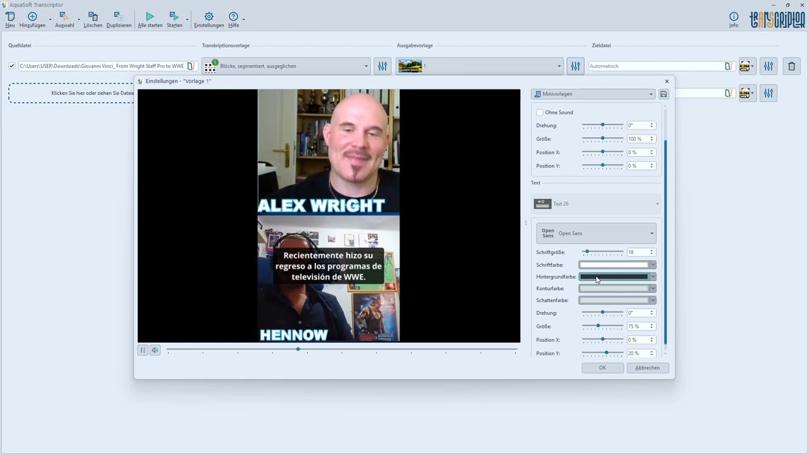
Task: Open the Text 26 style dropdown
Action: tap(597, 203)
